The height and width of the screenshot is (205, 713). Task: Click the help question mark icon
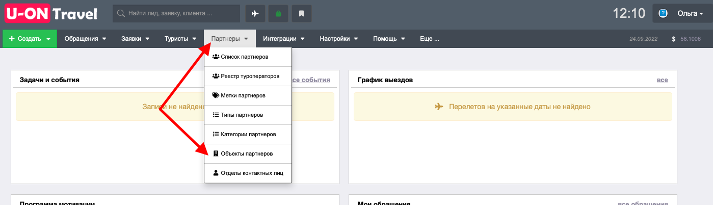coord(663,14)
